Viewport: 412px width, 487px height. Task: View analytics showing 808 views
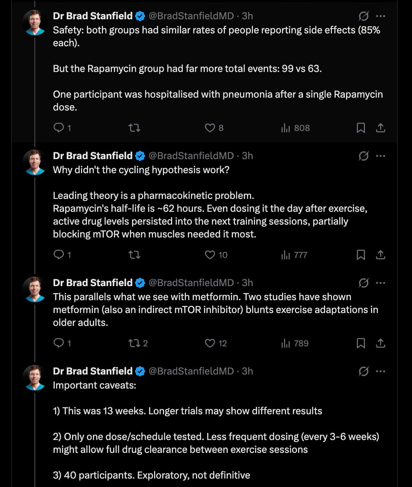point(295,128)
